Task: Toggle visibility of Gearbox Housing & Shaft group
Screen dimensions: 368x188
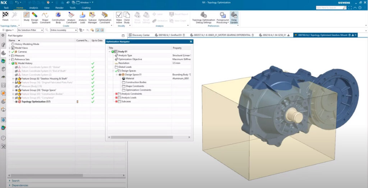Action: tap(17, 79)
